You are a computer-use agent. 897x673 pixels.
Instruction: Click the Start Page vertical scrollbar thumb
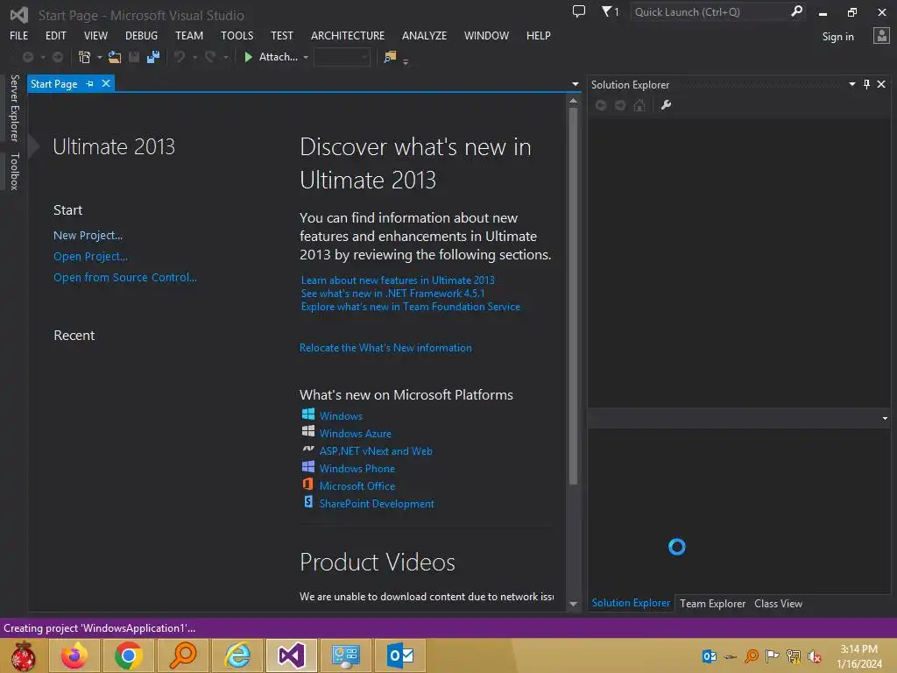(573, 296)
